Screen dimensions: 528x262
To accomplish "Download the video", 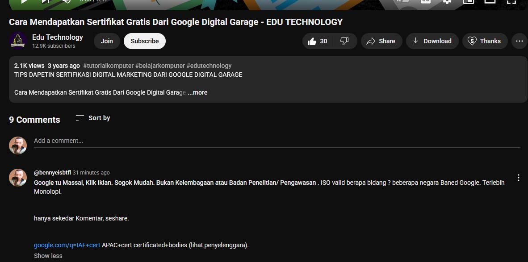I will click(x=432, y=41).
